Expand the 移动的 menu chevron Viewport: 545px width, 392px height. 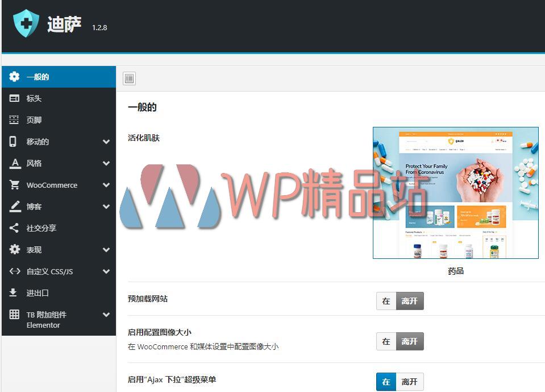click(106, 141)
